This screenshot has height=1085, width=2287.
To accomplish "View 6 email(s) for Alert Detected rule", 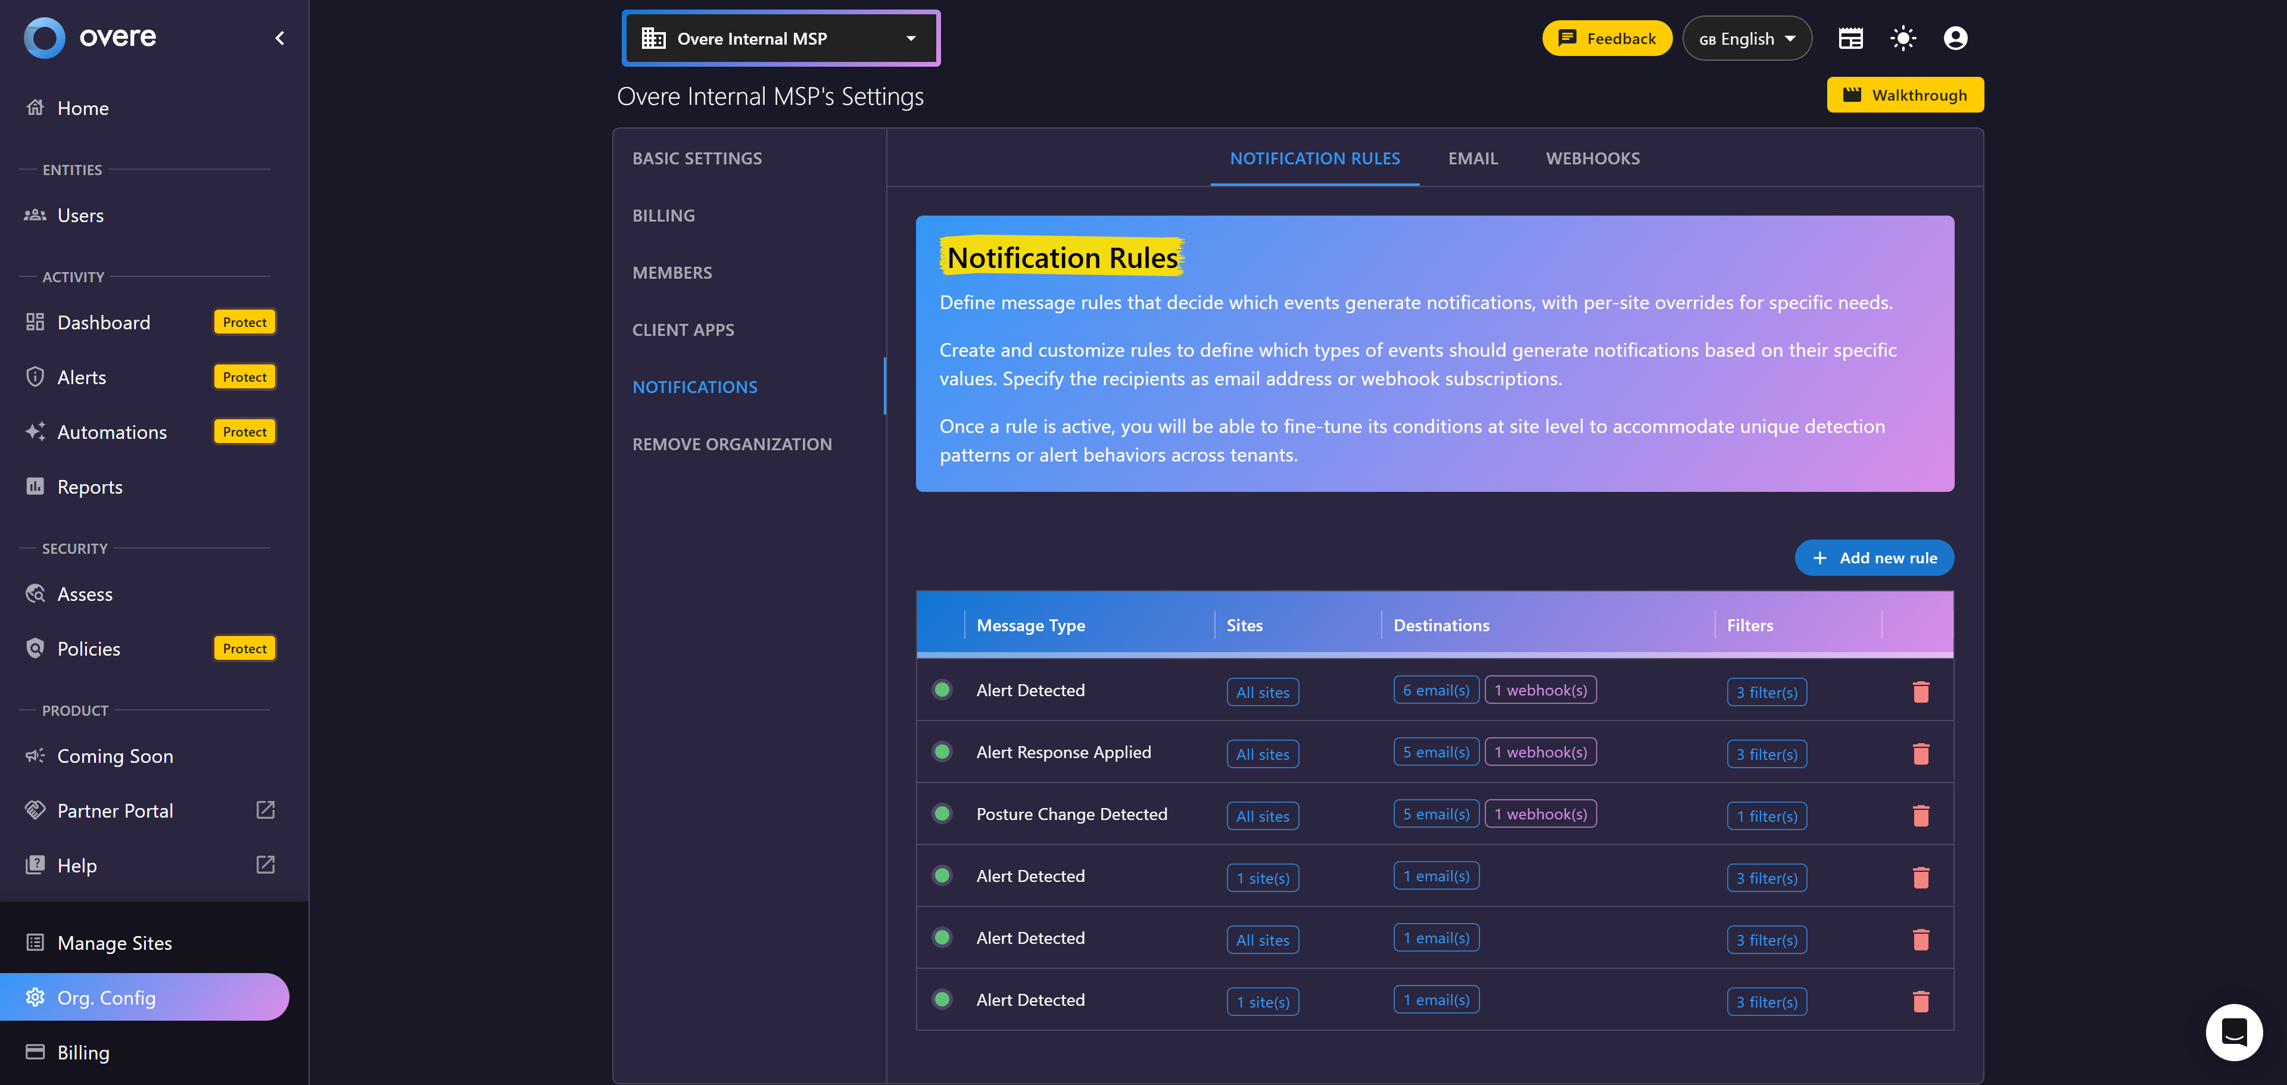I will 1435,690.
